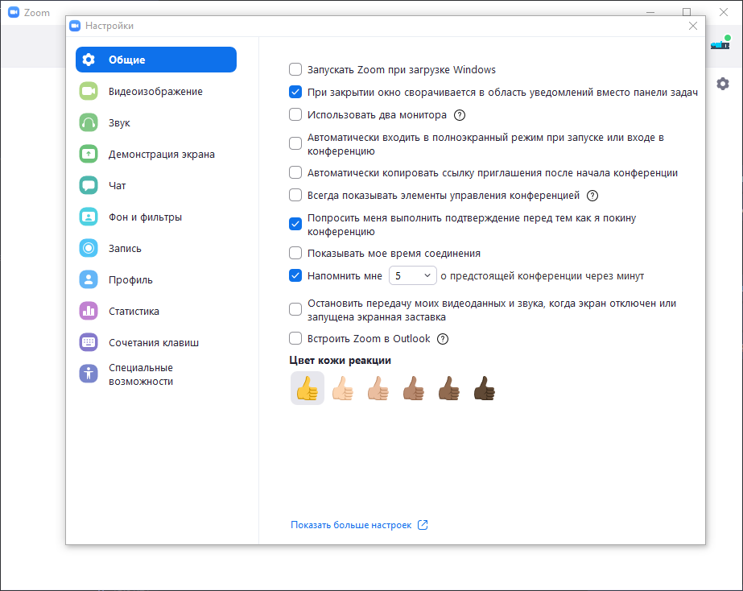Minimize the Zoom main window
Image resolution: width=743 pixels, height=591 pixels.
(x=650, y=12)
